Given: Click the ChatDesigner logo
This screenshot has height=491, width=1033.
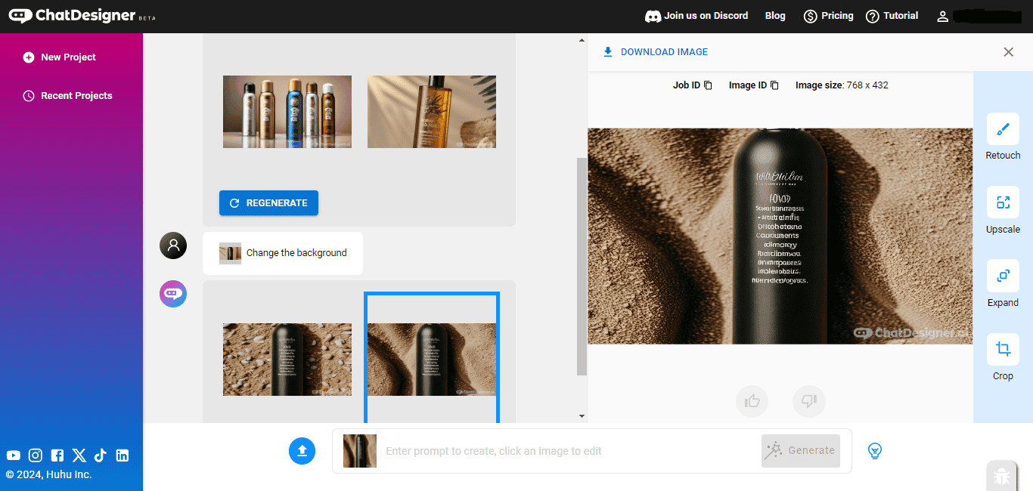Looking at the screenshot, I should click(82, 16).
